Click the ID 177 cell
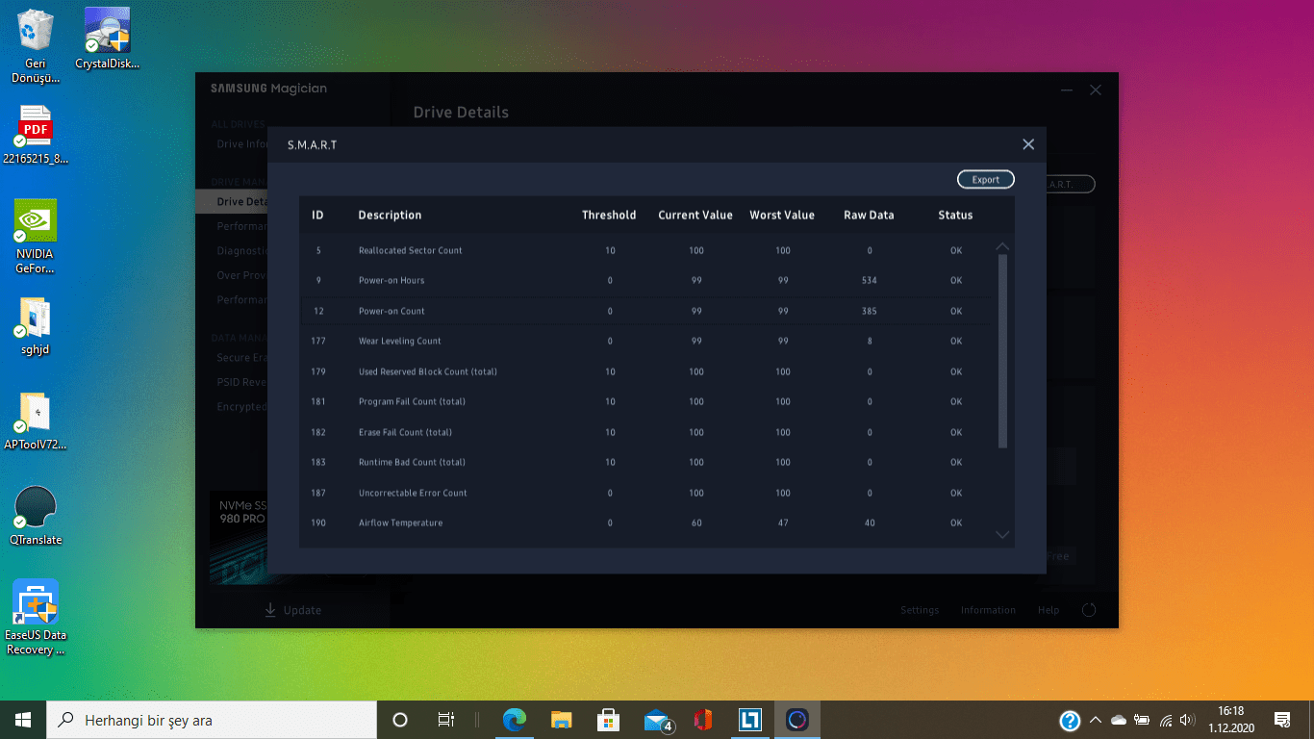 pos(318,342)
